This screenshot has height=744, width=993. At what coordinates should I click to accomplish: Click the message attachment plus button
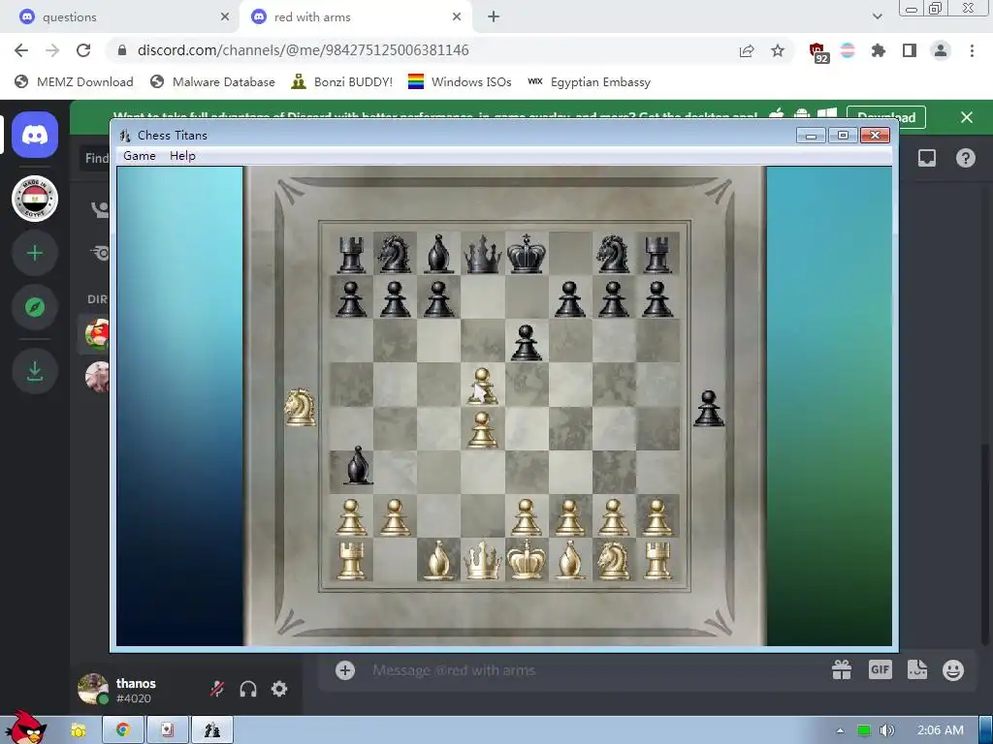click(345, 670)
